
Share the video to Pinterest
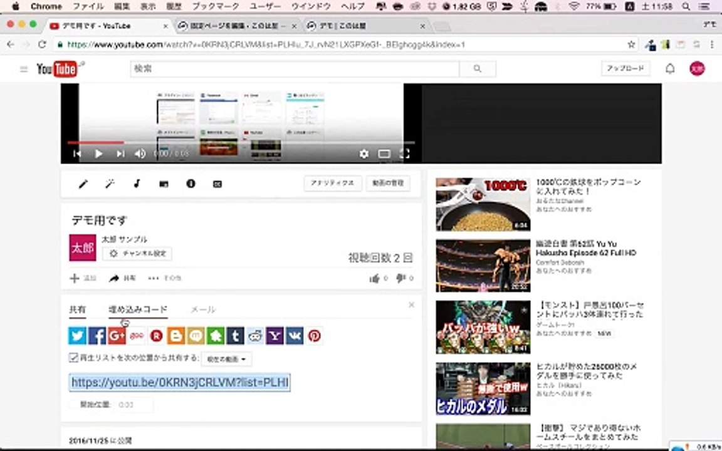point(315,336)
